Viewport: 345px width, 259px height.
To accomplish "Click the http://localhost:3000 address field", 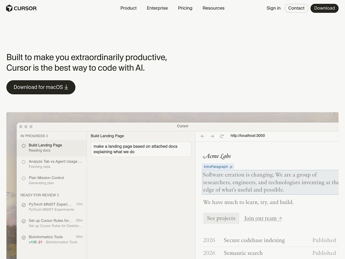I will [x=248, y=136].
